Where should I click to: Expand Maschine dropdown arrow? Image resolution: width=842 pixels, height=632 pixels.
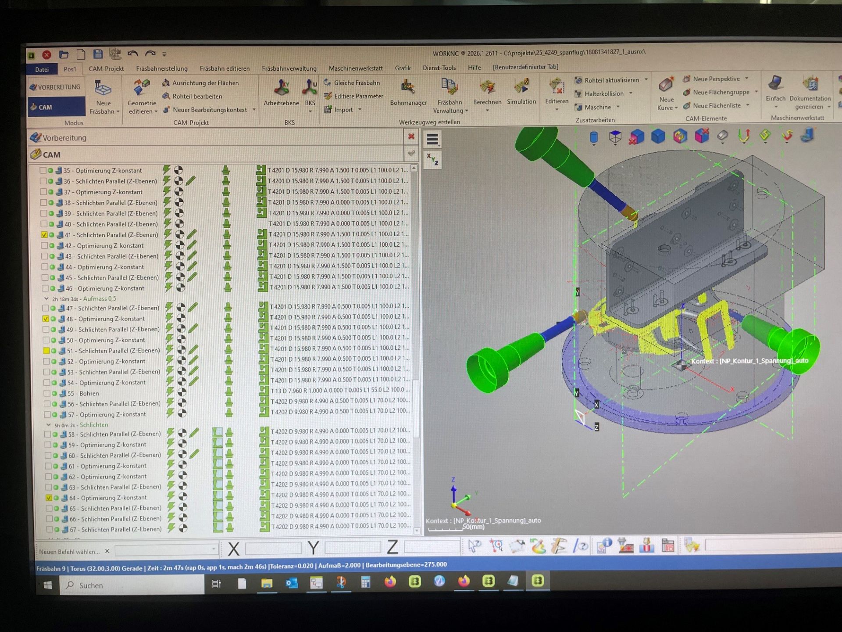[x=618, y=107]
